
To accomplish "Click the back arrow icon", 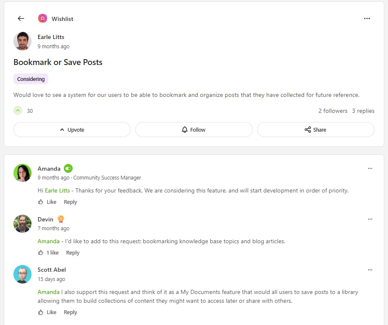I will (21, 18).
